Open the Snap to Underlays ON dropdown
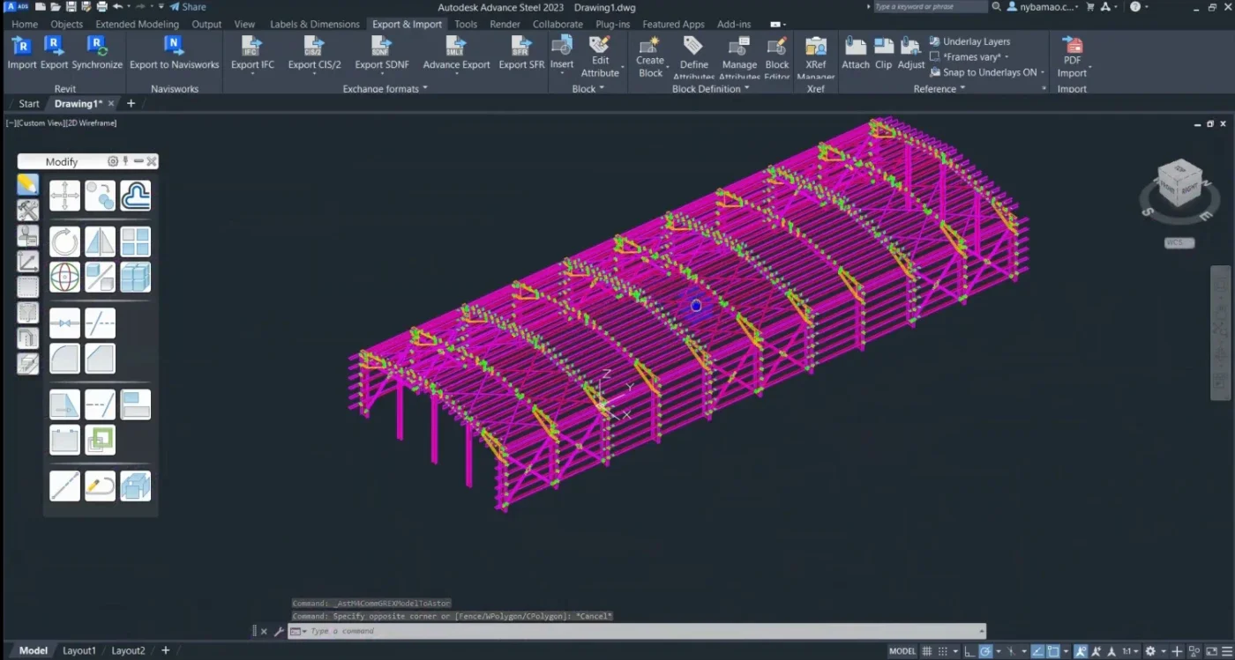The width and height of the screenshot is (1235, 660). [x=988, y=72]
